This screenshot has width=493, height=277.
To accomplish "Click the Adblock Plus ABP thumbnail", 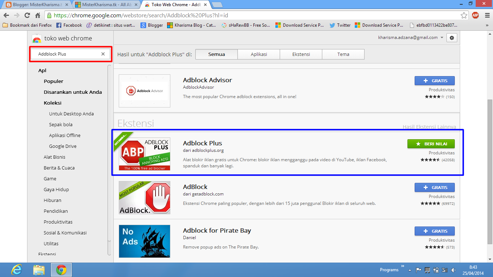I will pos(144,154).
